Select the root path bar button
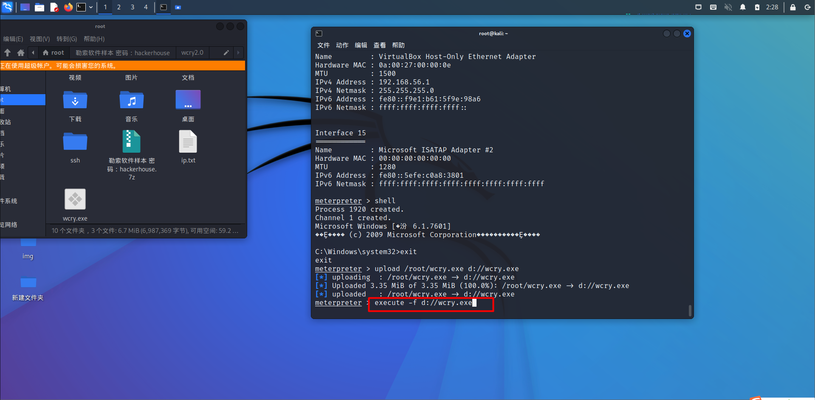 click(54, 53)
